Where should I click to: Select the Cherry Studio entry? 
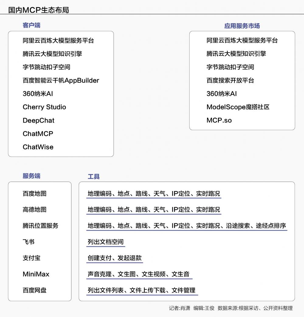coord(44,107)
